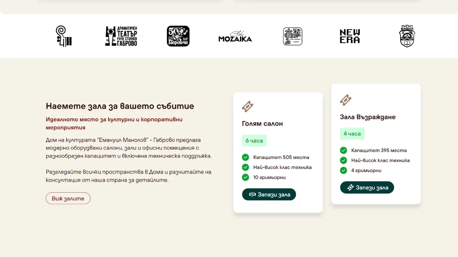Reserve Голям салон with Запази зала
This screenshot has height=257, width=458.
[x=269, y=194]
